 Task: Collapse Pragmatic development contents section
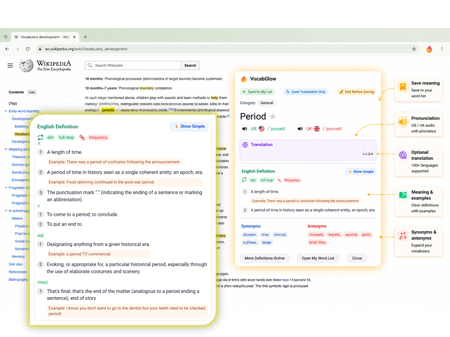(x=6, y=187)
